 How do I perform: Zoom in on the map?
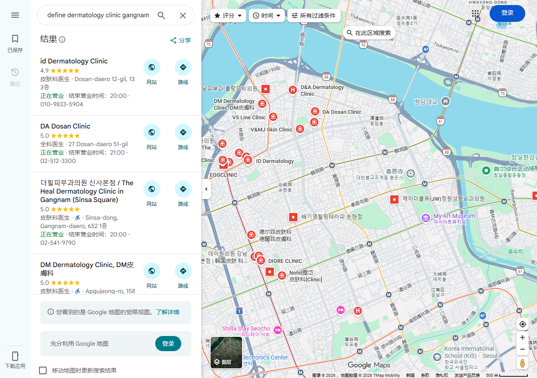523,338
